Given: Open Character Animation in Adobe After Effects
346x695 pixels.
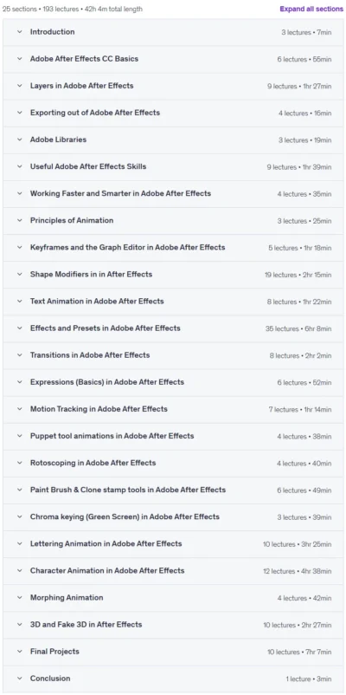Looking at the screenshot, I should 173,571.
